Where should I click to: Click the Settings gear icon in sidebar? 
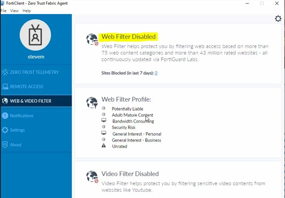click(x=5, y=130)
